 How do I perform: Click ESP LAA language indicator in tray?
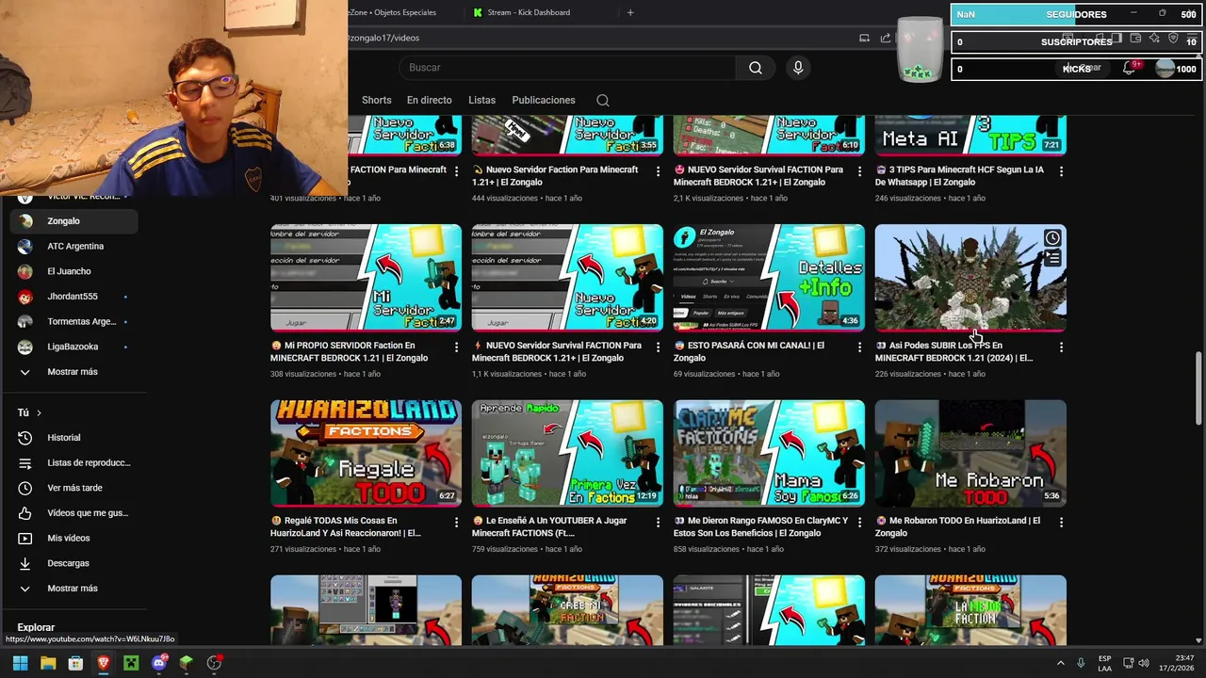click(1104, 663)
